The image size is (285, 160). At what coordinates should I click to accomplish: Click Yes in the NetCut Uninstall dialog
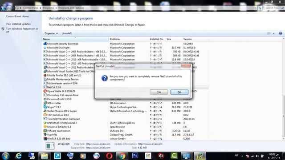[x=159, y=92]
